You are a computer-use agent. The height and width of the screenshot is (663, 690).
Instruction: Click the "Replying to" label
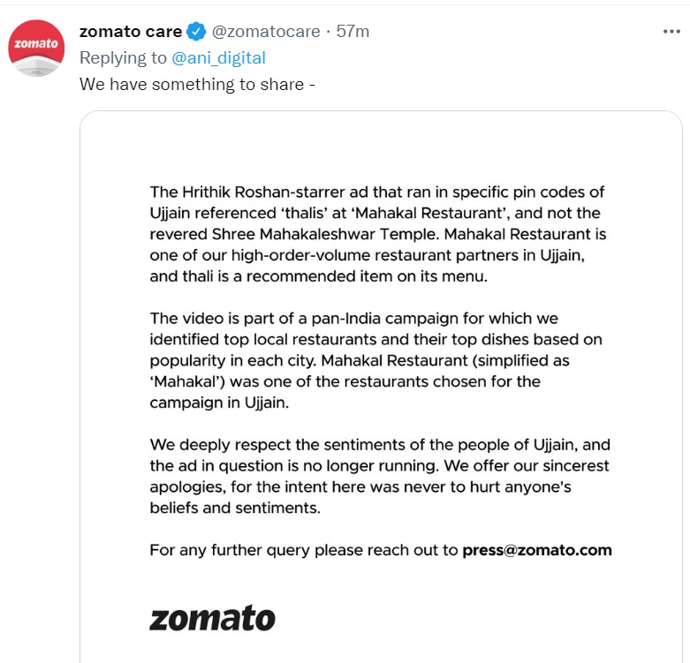pos(123,58)
